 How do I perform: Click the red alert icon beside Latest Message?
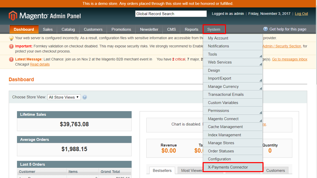pos(11,59)
